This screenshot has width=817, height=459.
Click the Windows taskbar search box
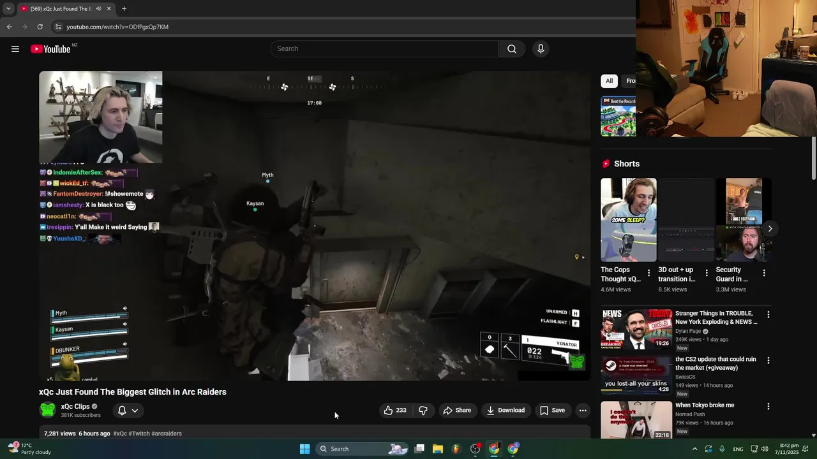pyautogui.click(x=363, y=449)
